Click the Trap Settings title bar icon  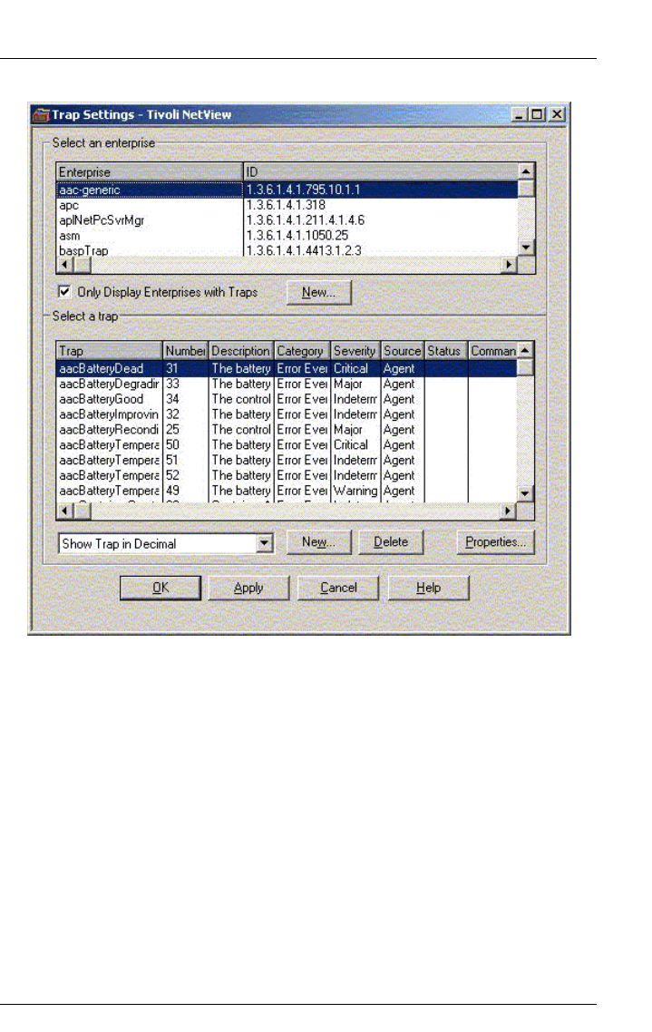pos(41,114)
